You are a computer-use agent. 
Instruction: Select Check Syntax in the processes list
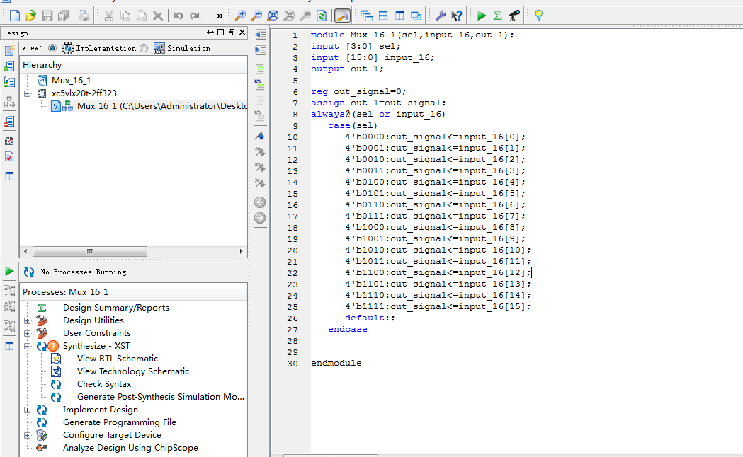[104, 384]
